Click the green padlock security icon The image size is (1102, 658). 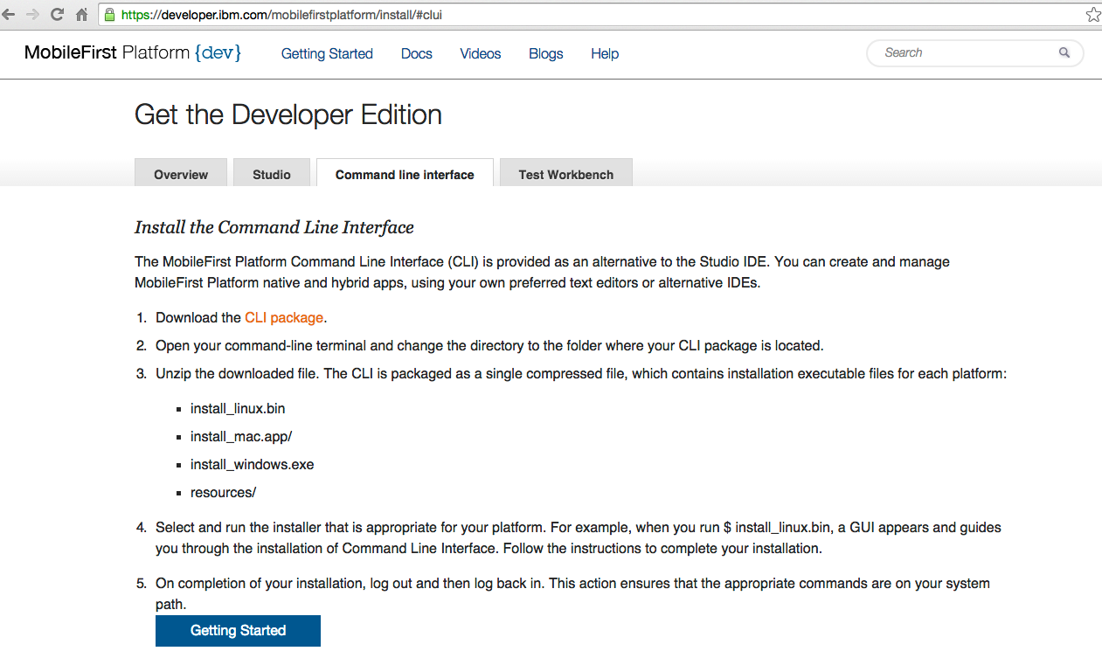[x=110, y=14]
